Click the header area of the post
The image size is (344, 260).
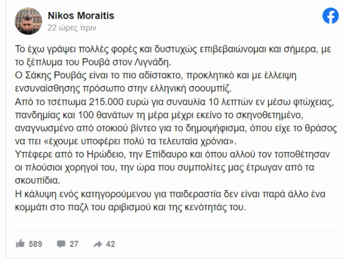pos(172,19)
